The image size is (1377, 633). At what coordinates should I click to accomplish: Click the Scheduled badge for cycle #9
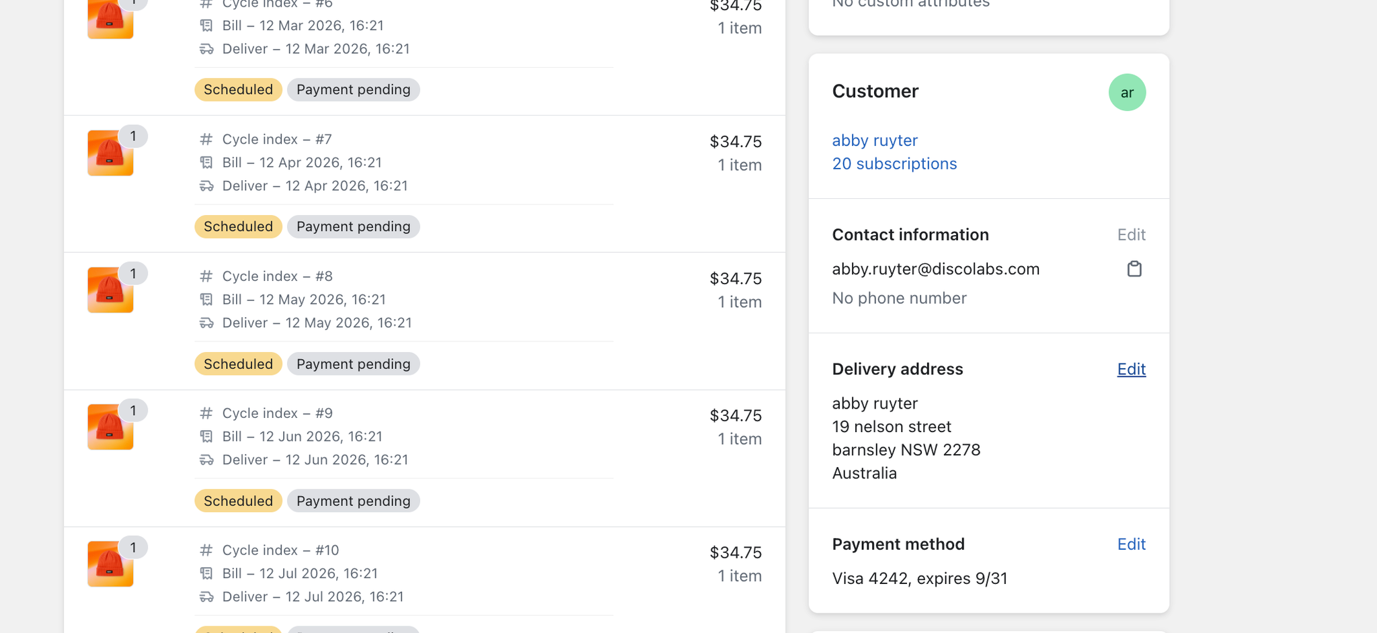coord(238,501)
